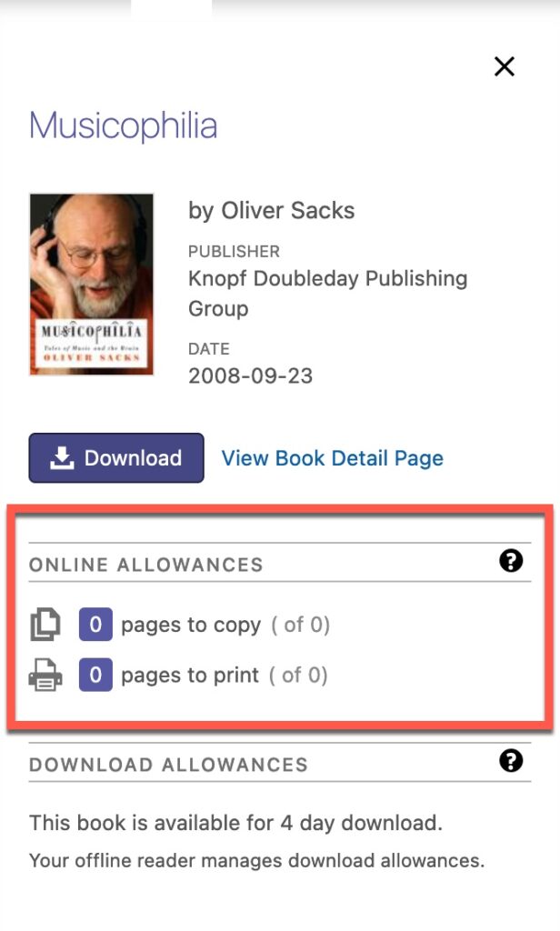Click the Download Allowances heading

click(168, 765)
